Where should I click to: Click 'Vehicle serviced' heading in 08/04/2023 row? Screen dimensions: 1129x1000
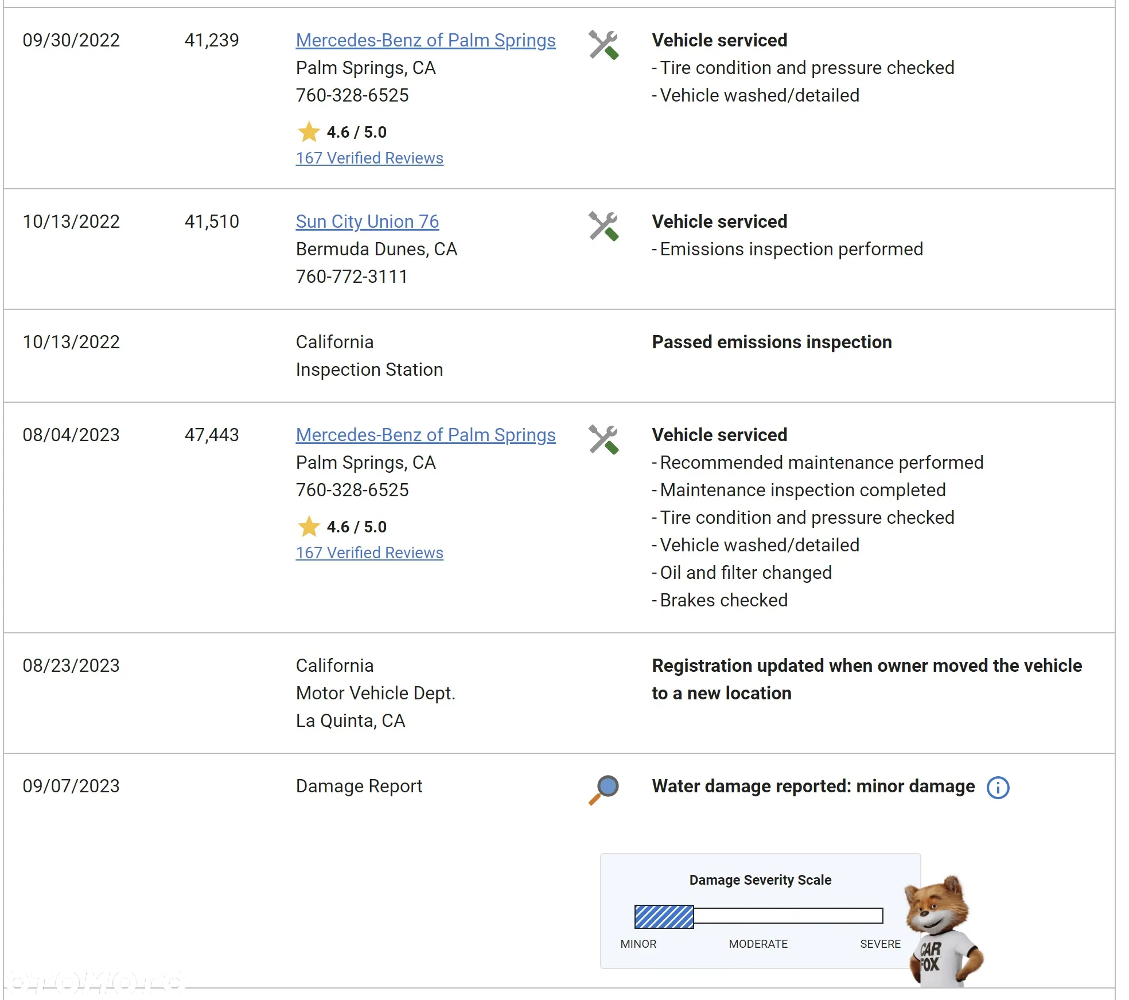[x=719, y=435]
